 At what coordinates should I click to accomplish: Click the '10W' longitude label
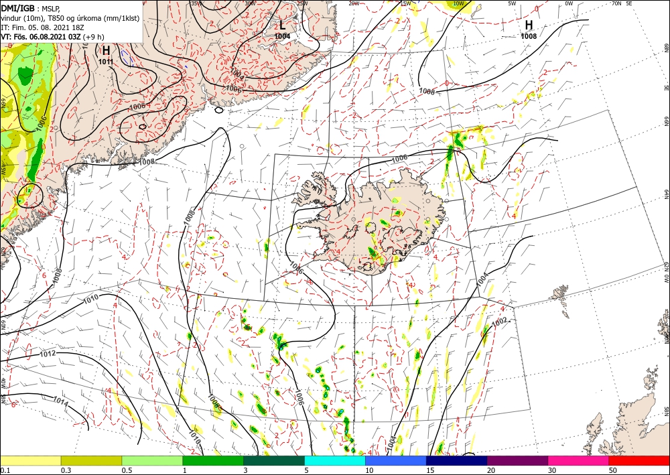tap(458, 3)
